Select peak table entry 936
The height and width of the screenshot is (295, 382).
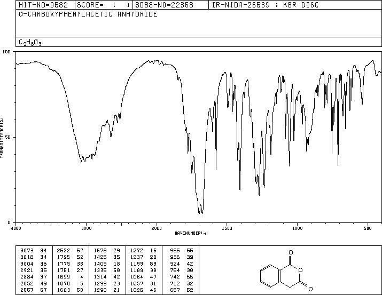tap(175, 257)
